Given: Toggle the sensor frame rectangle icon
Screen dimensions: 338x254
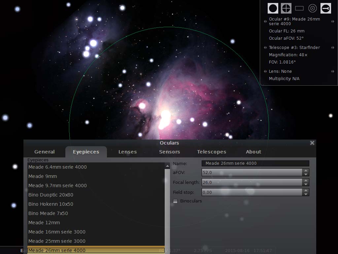Looking at the screenshot, I should 299,8.
